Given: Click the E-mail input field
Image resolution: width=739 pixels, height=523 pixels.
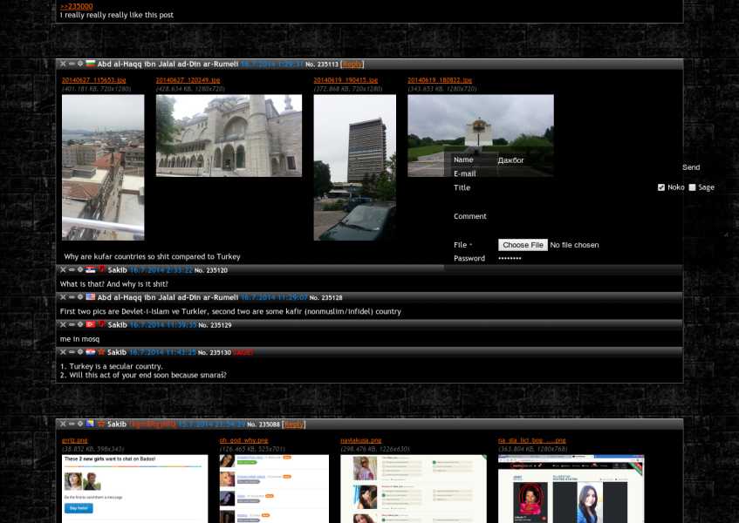Looking at the screenshot, I should 575,173.
